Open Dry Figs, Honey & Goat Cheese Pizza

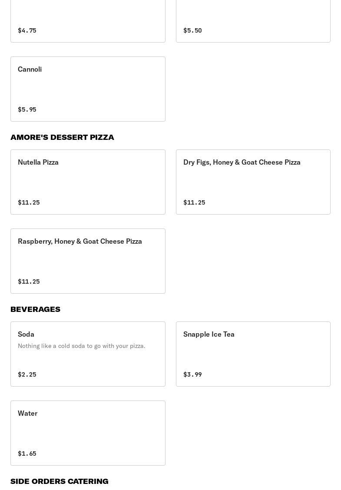click(x=242, y=162)
